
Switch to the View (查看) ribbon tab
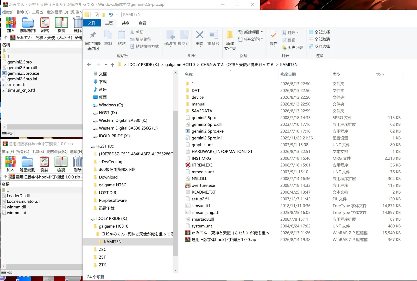pos(142,23)
